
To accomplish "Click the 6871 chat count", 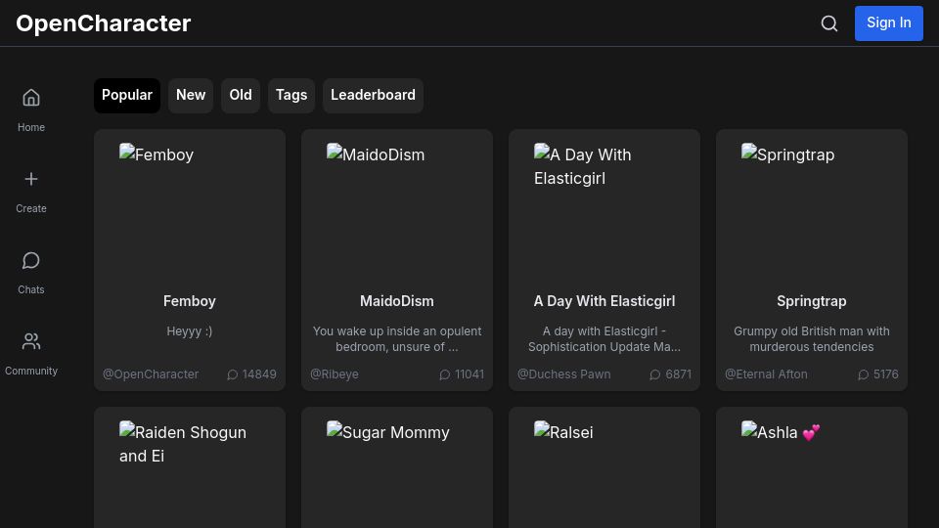I will coord(679,374).
